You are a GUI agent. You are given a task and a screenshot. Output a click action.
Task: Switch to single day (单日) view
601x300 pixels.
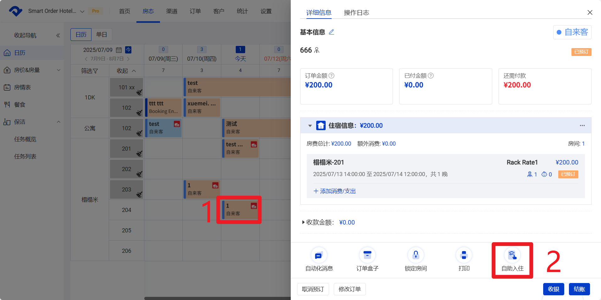tap(102, 35)
